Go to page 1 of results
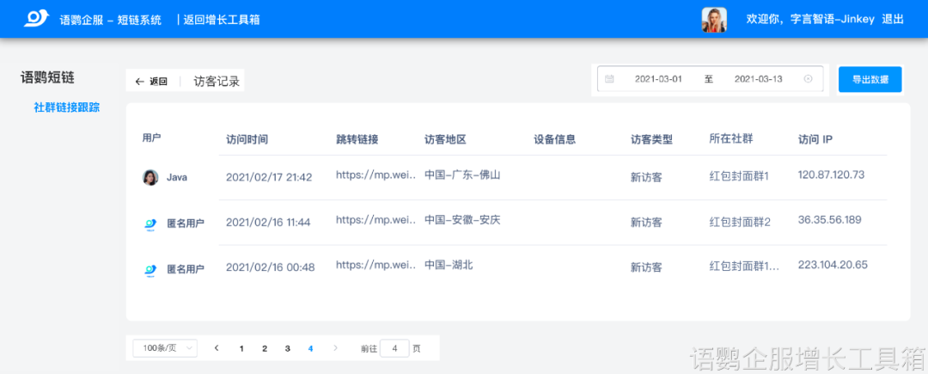The image size is (928, 374). (241, 348)
